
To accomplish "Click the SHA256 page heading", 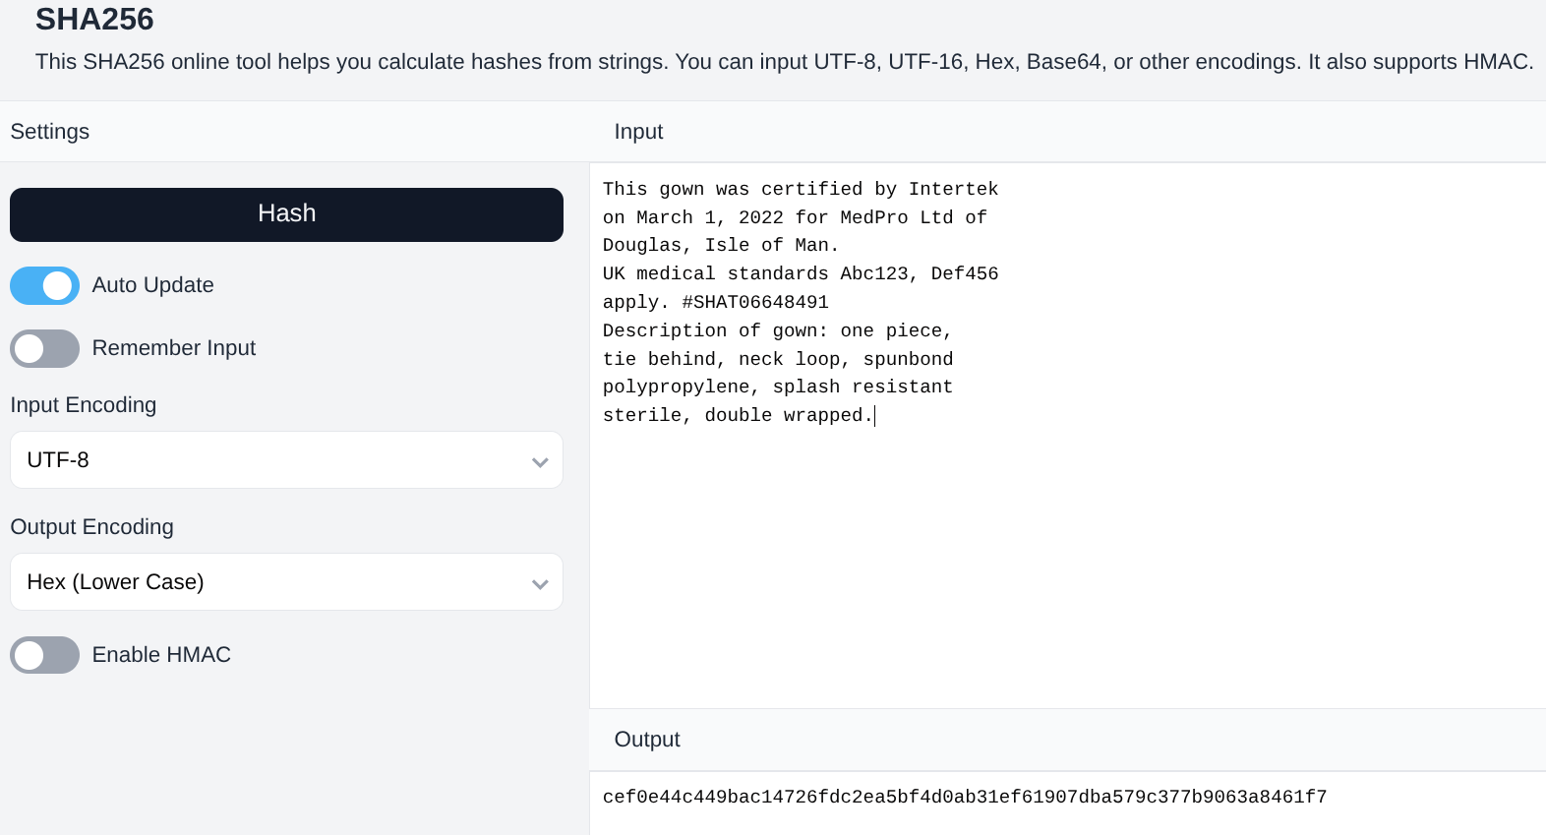I will pos(94,20).
